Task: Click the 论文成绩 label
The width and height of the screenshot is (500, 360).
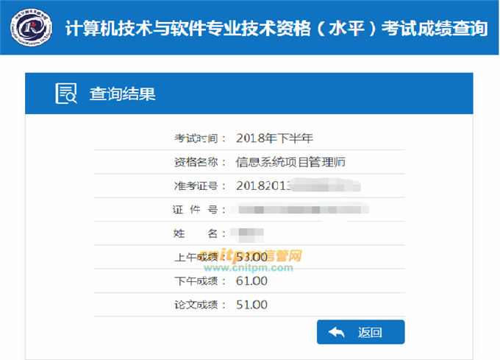Action: [x=196, y=305]
